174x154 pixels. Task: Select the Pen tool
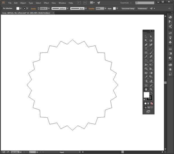coord(146,45)
